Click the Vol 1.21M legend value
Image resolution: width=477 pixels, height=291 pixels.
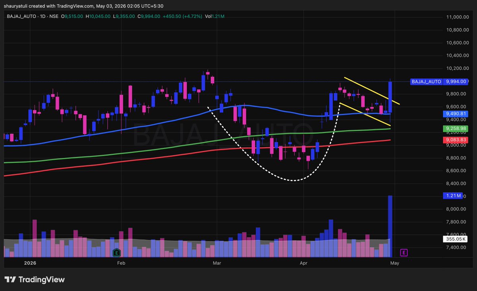click(215, 16)
